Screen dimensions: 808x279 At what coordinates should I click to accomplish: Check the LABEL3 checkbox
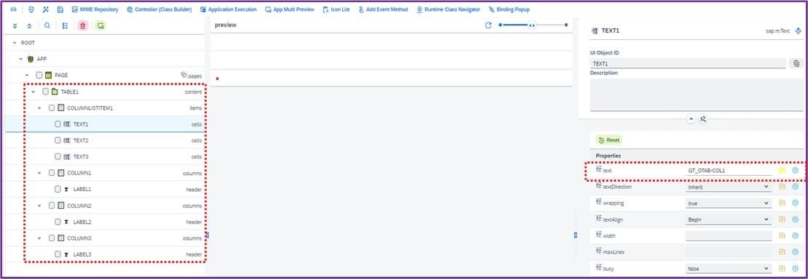(58, 254)
